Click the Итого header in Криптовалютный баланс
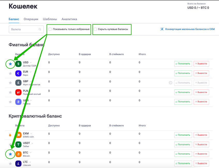This screenshot has width=219, height=168. pos(142,126)
